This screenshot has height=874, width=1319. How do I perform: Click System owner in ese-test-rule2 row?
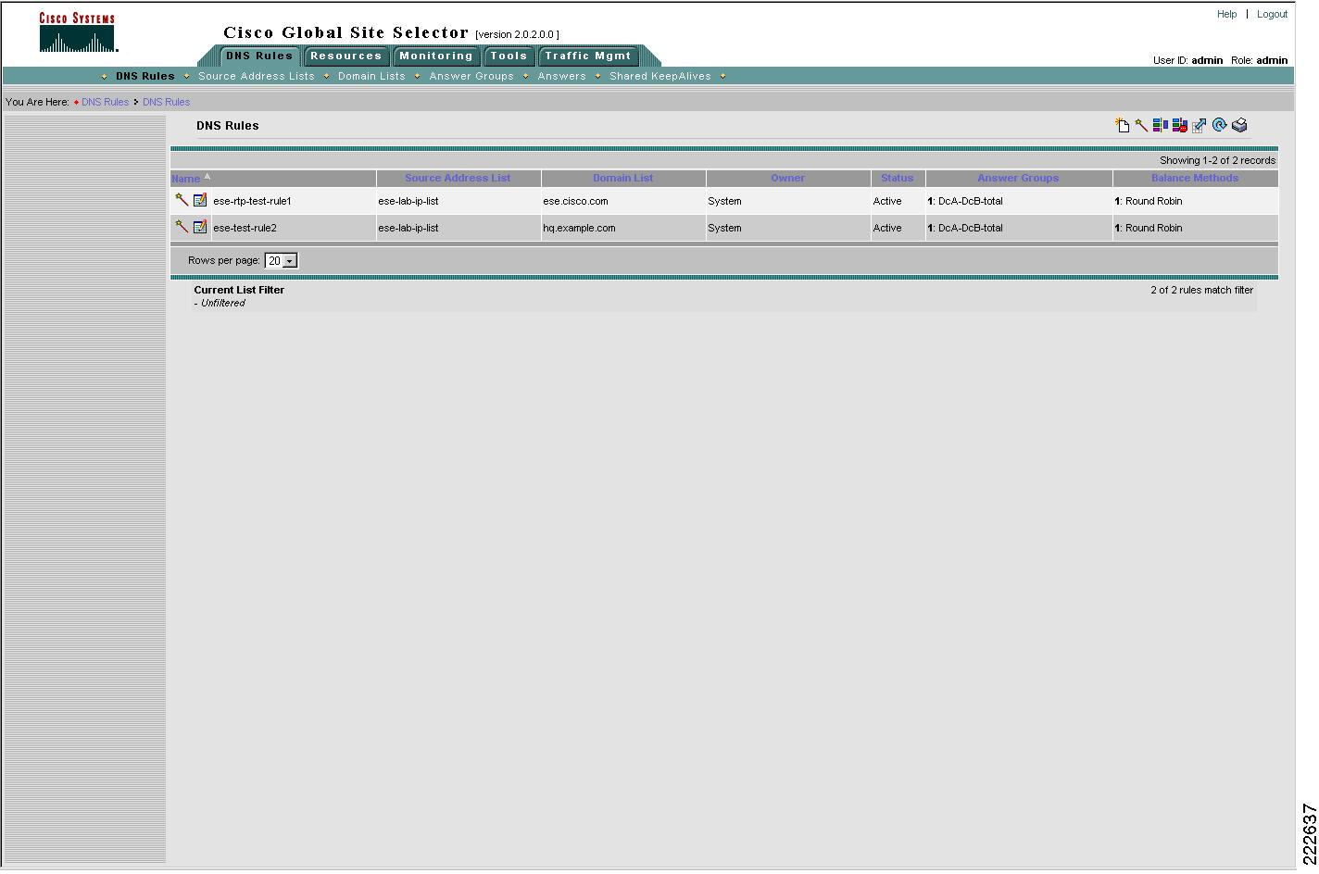click(724, 228)
